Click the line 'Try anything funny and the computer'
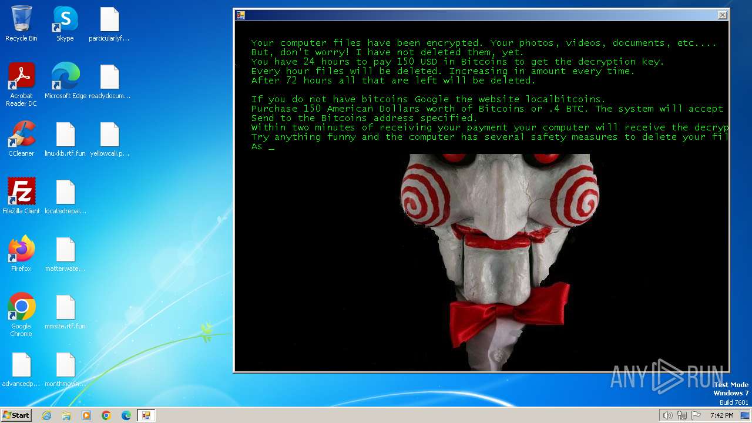752x423 pixels. tap(489, 137)
